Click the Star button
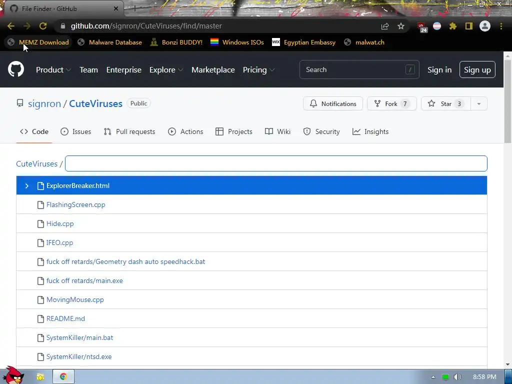Screen dimensions: 512x384 pos(446,104)
